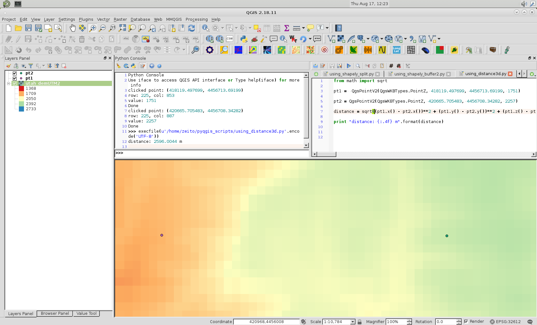The width and height of the screenshot is (537, 325).
Task: Select the Pan Map hand tool
Action: pyautogui.click(x=73, y=28)
